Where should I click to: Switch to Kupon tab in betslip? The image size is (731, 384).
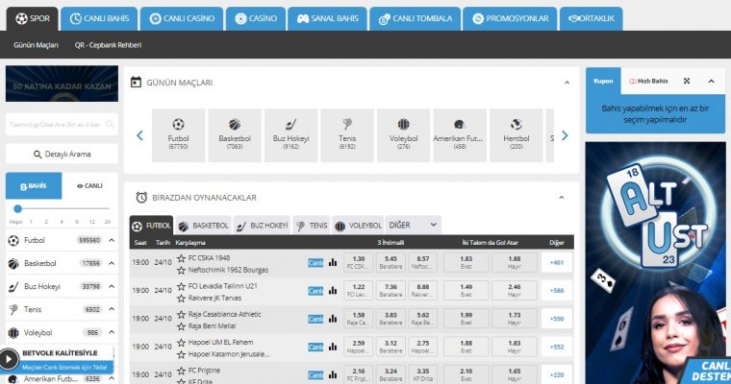603,81
